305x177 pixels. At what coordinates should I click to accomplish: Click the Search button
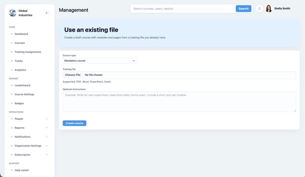(x=244, y=9)
